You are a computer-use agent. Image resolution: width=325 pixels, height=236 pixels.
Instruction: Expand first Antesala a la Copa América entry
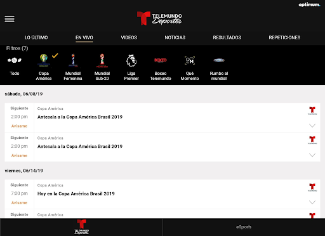pyautogui.click(x=312, y=126)
